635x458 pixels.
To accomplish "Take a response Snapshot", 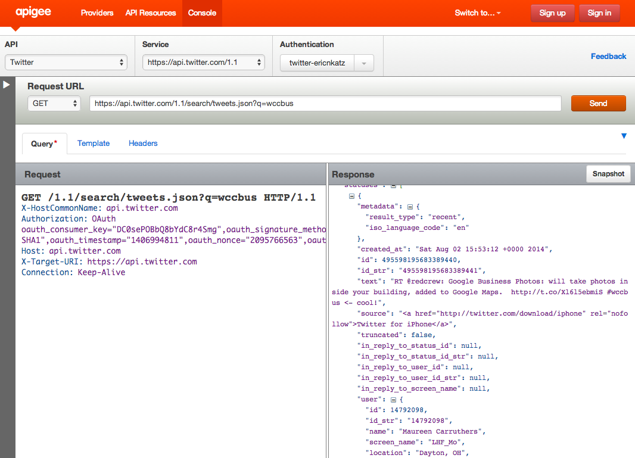I will coord(608,174).
